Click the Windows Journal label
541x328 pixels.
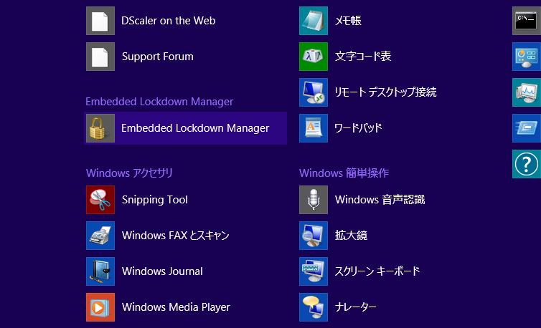coord(162,271)
